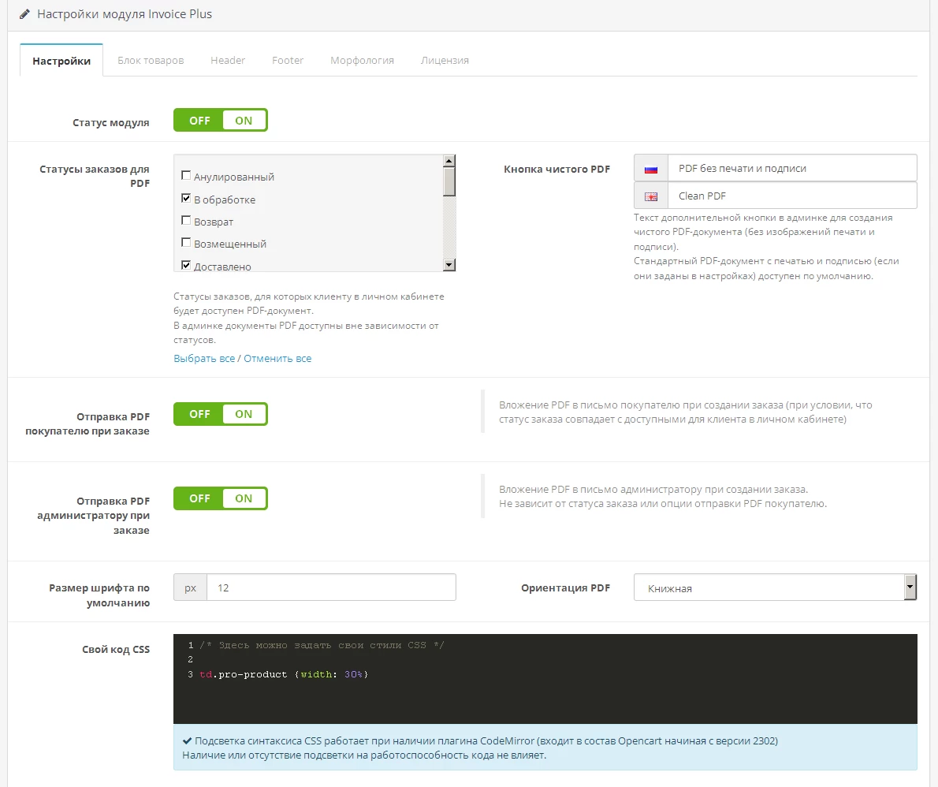
Task: Click CSS line td.pro-product width 30%
Action: (x=284, y=674)
